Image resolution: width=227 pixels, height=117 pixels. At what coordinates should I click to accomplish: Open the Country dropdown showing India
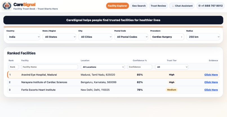[x=23, y=37]
